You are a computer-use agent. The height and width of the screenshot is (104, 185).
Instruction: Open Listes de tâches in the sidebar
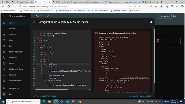click(x=15, y=81)
